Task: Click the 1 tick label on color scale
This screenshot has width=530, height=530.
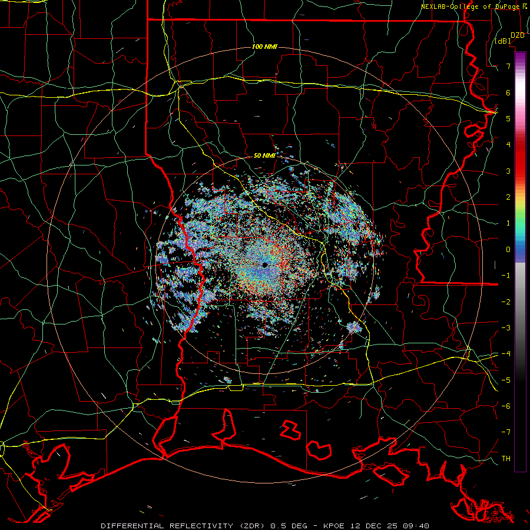Action: point(508,223)
